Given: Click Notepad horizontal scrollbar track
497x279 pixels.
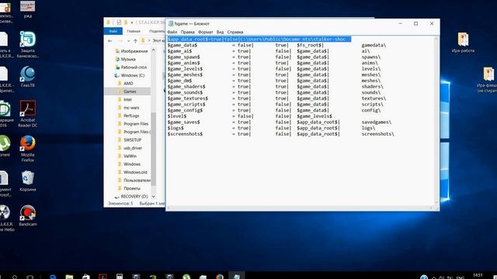Looking at the screenshot, I should coord(301,208).
